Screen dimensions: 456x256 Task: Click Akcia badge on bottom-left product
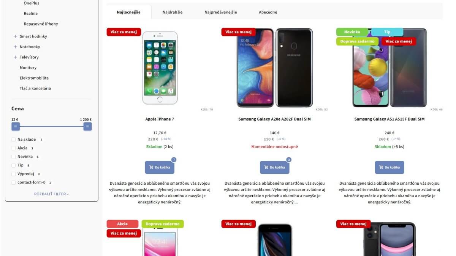pyautogui.click(x=122, y=224)
